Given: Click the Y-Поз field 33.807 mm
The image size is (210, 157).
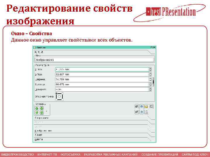Looking at the screenshot, I should coord(102,74).
